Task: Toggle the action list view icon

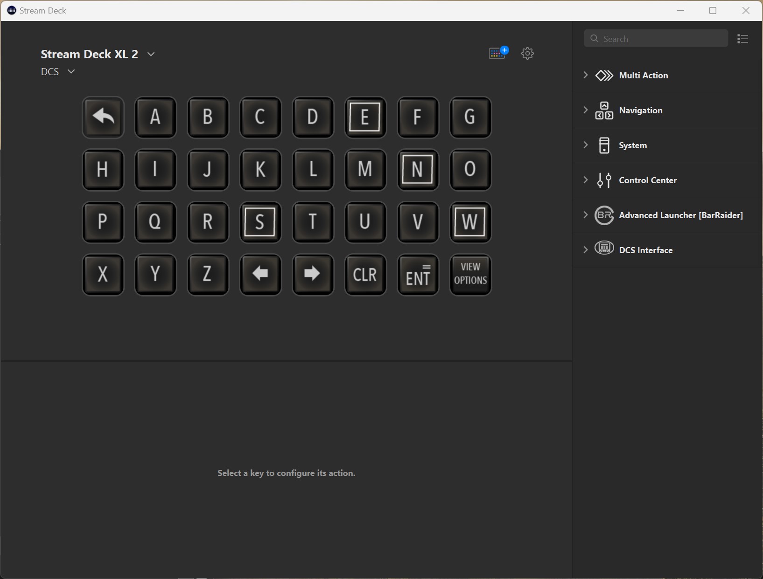Action: point(742,39)
